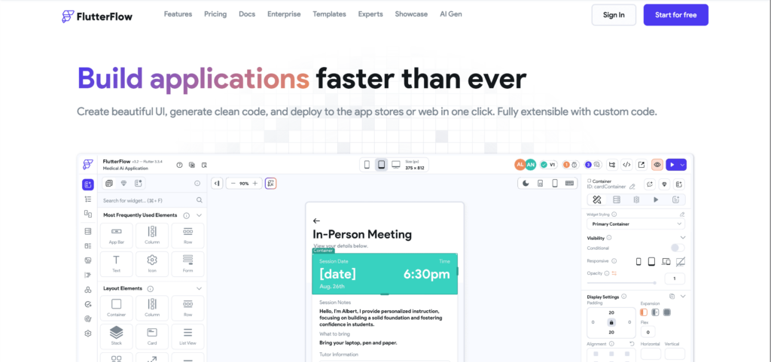Viewport: 771px width, 362px height.
Task: Open the AI Gen nav link
Action: 451,14
